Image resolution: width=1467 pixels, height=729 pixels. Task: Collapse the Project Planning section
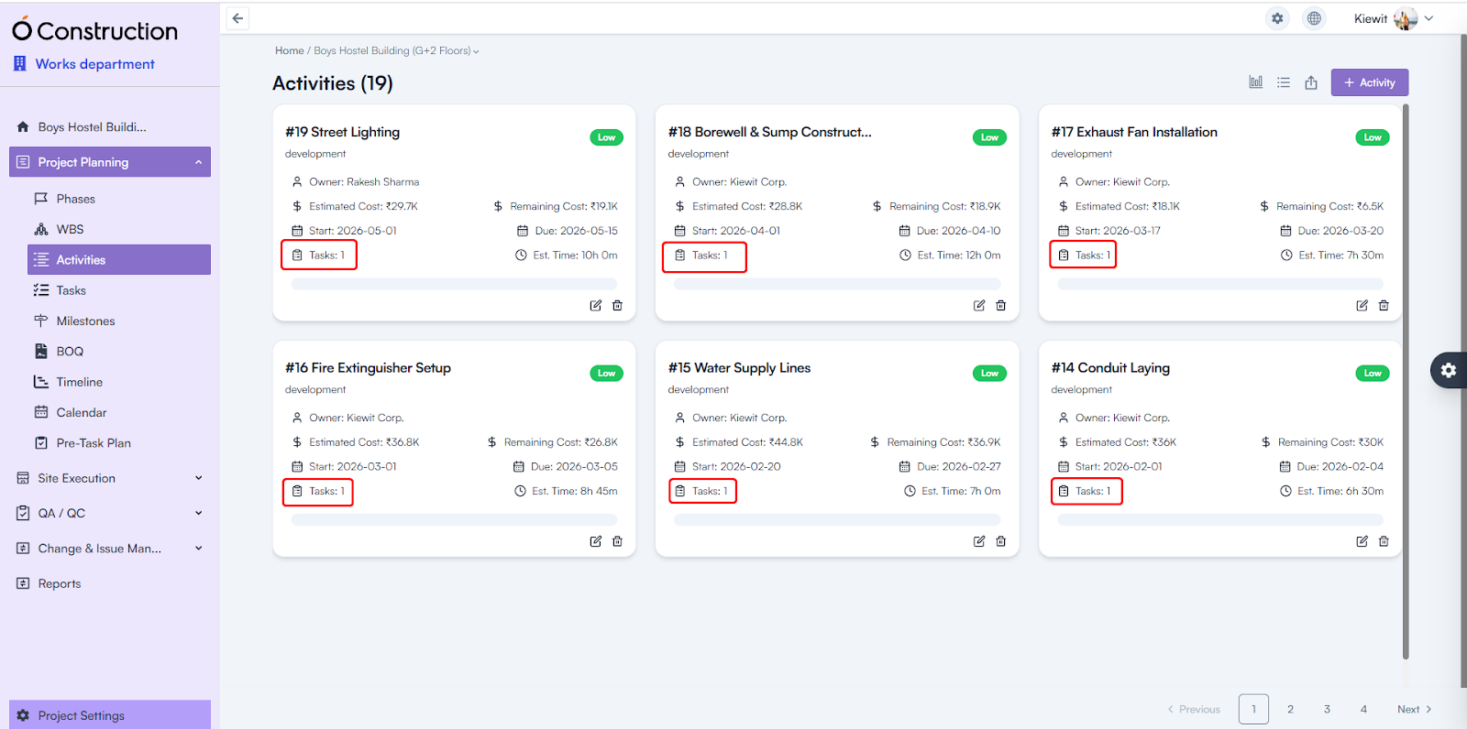click(198, 162)
